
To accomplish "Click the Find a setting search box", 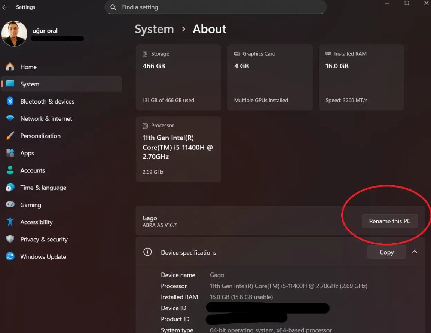I will pyautogui.click(x=215, y=7).
